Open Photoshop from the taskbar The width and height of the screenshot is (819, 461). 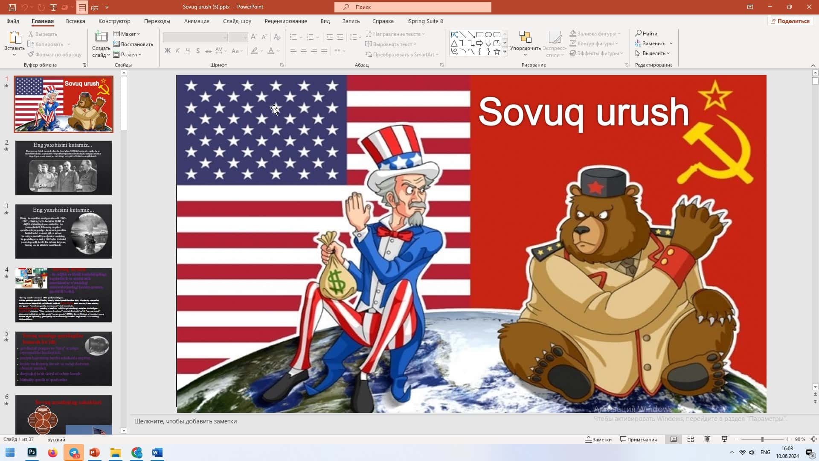coord(32,452)
